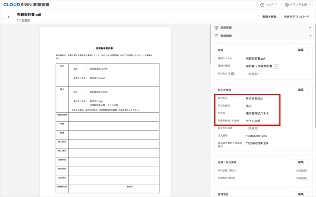Click the 管轄裁判所 row label in document
This screenshot has height=197, width=316.
pos(62,187)
